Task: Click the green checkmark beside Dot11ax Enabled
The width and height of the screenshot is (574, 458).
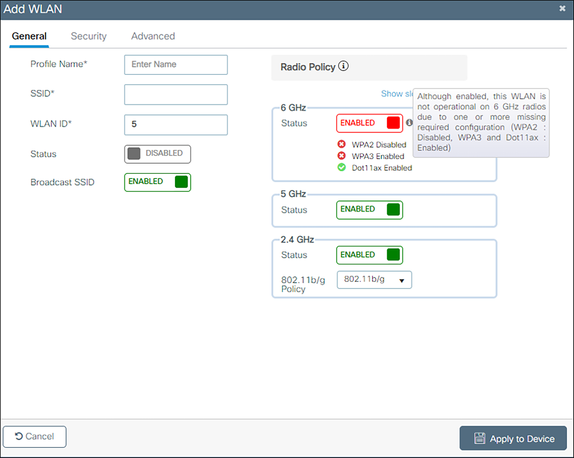Action: tap(341, 168)
